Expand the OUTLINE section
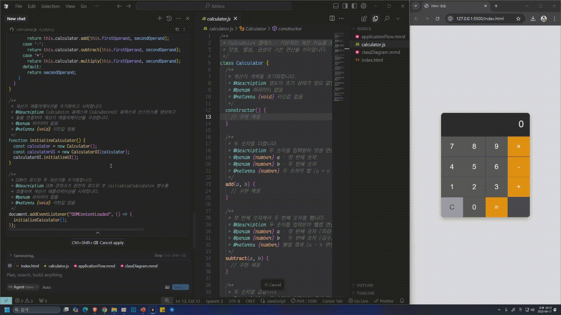Screen dimensions: 561x315 (365, 285)
